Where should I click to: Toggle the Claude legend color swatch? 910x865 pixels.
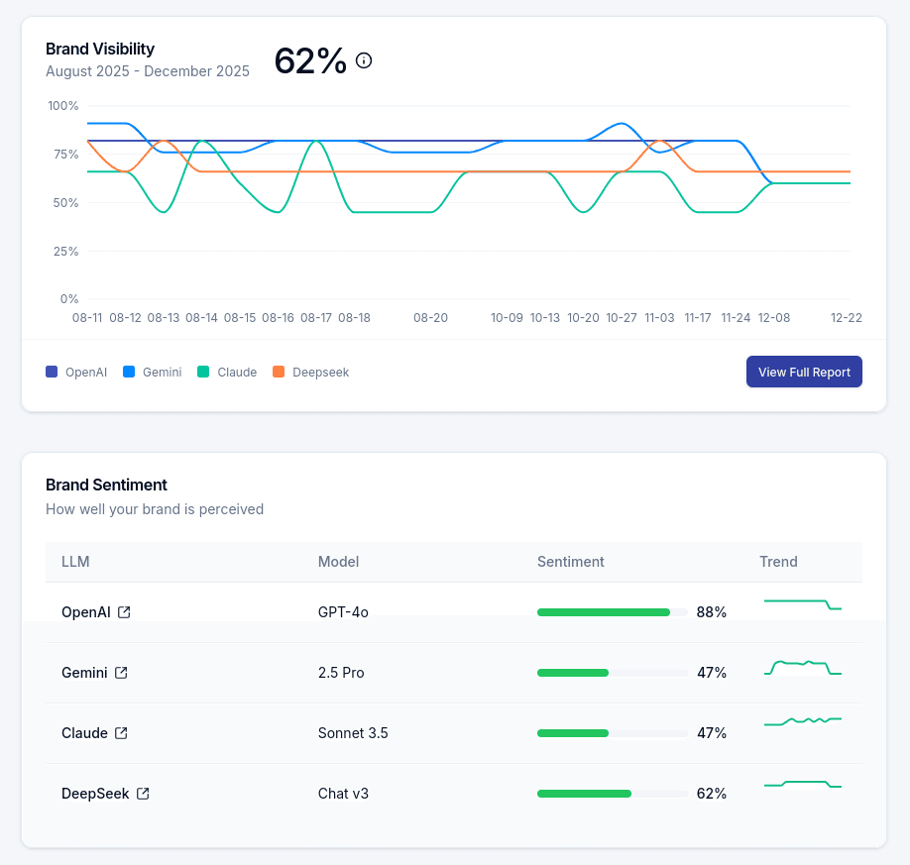coord(203,372)
